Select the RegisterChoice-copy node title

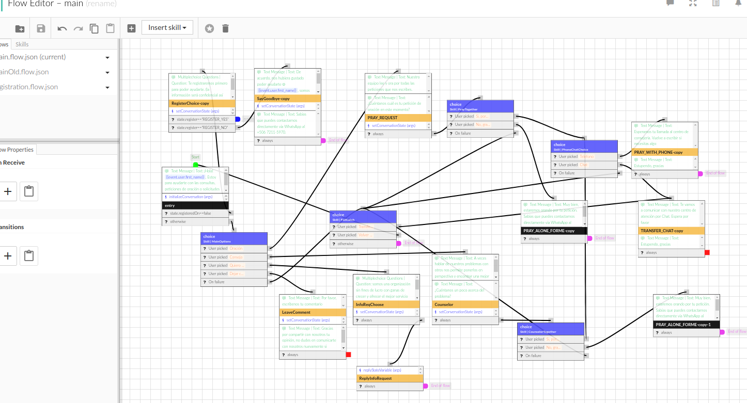point(202,103)
